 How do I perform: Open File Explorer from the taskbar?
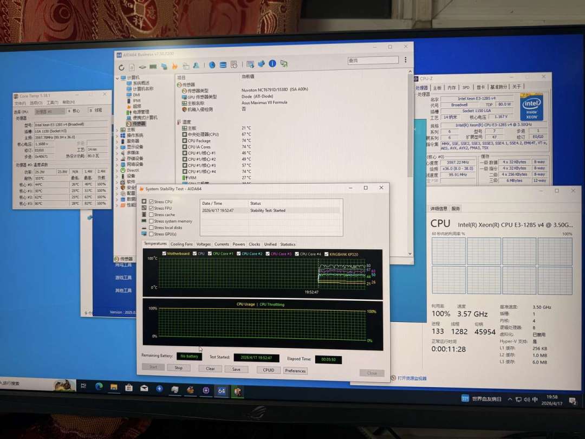(x=114, y=387)
